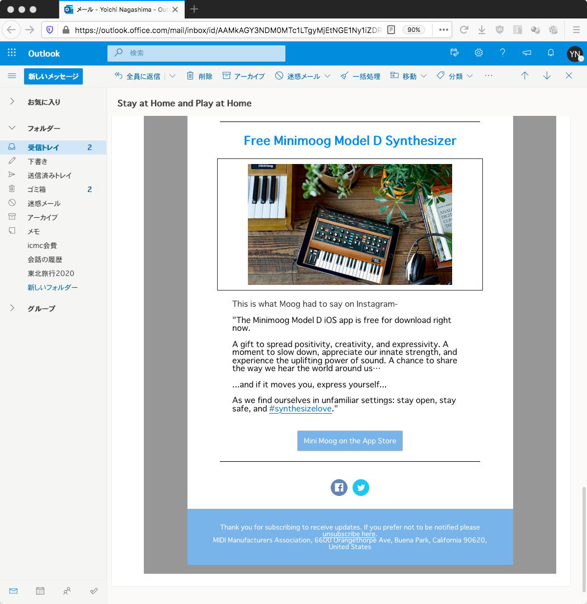The width and height of the screenshot is (587, 604).
Task: Open the help question mark icon
Action: [x=503, y=53]
